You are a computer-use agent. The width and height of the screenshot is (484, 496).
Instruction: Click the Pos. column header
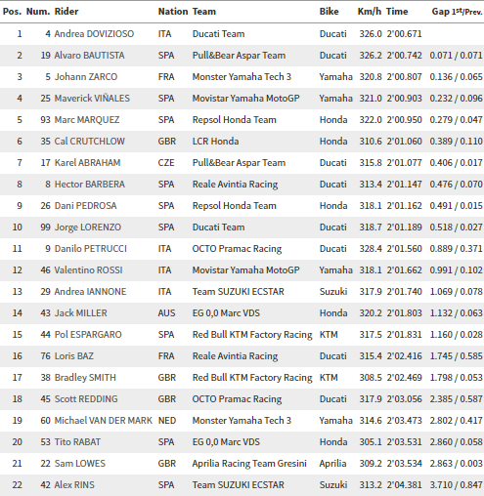pos(12,12)
